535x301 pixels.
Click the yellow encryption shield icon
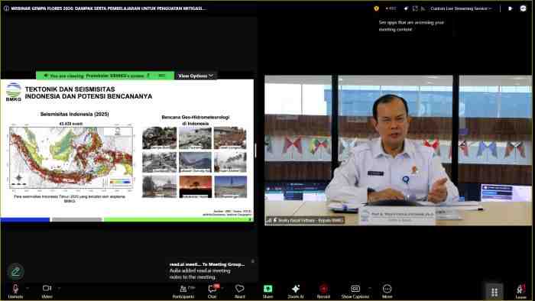point(376,8)
